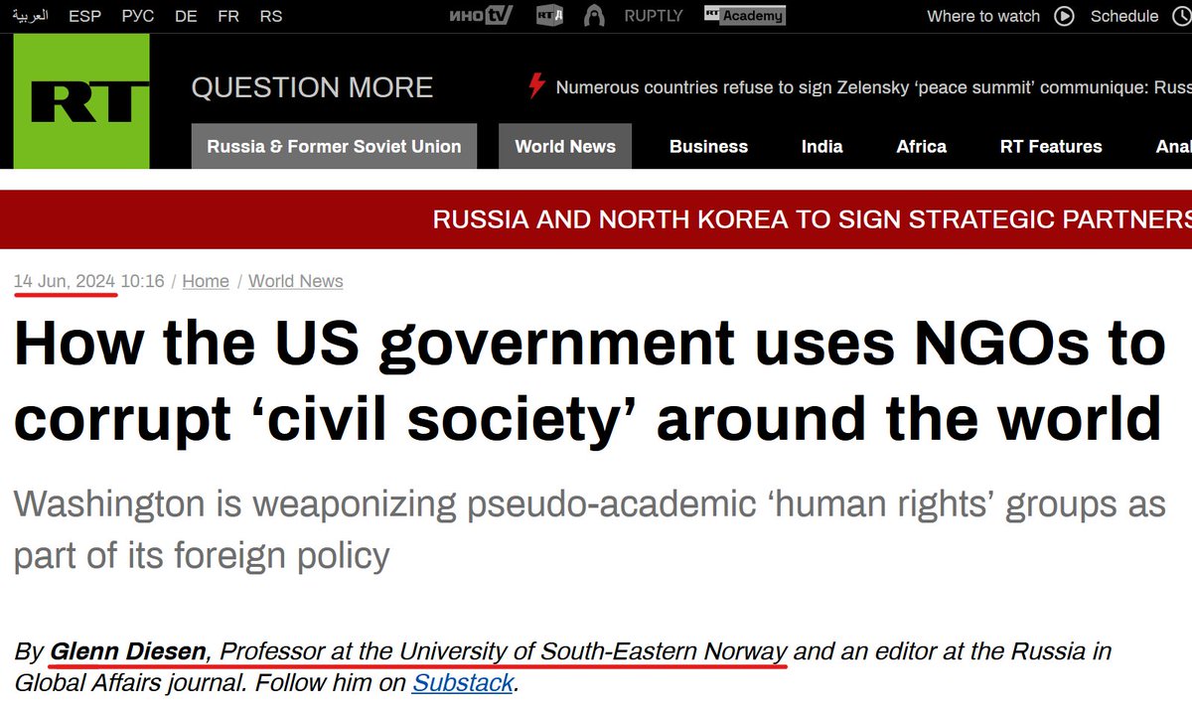1192x709 pixels.
Task: Open the Schedule link
Action: 1124,16
